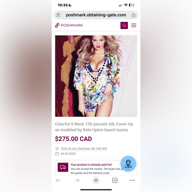Click the Colorful V-Neck silk Cover-Up title
Image resolution: width=192 pixels, height=192 pixels.
click(x=94, y=127)
